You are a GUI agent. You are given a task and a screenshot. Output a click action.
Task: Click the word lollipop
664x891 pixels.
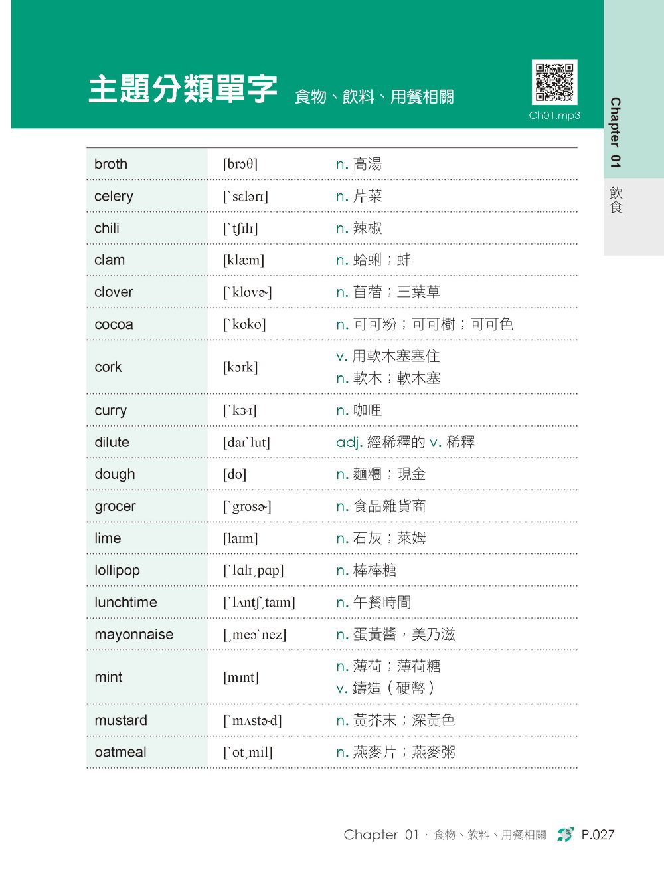point(117,571)
